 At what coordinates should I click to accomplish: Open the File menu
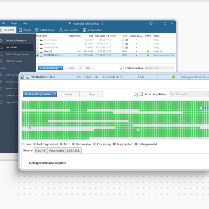coord(3,23)
